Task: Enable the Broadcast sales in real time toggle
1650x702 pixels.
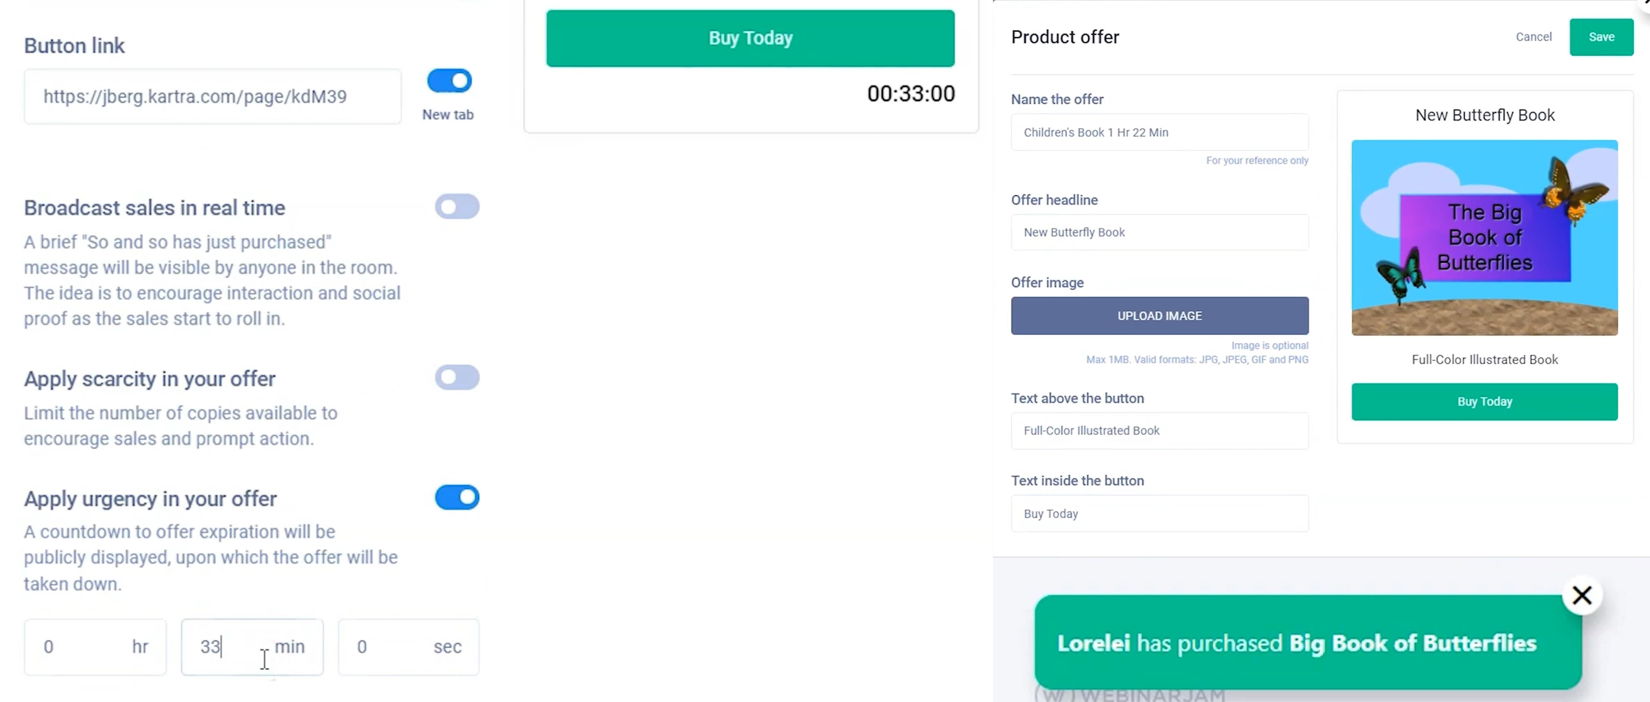Action: click(x=457, y=206)
